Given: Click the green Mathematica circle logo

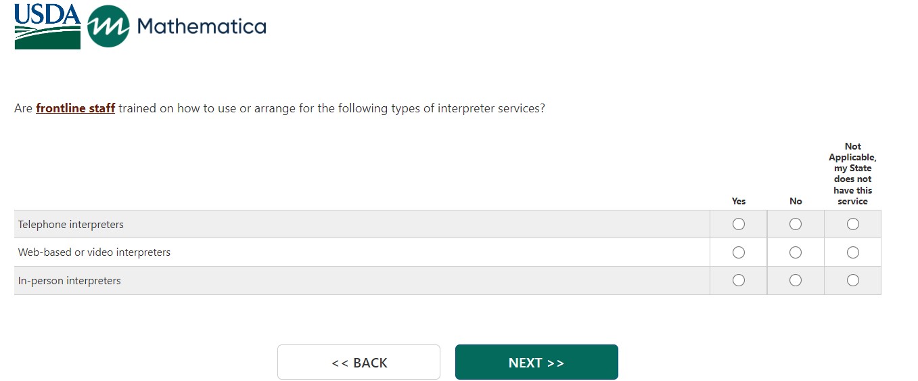Looking at the screenshot, I should pyautogui.click(x=108, y=26).
